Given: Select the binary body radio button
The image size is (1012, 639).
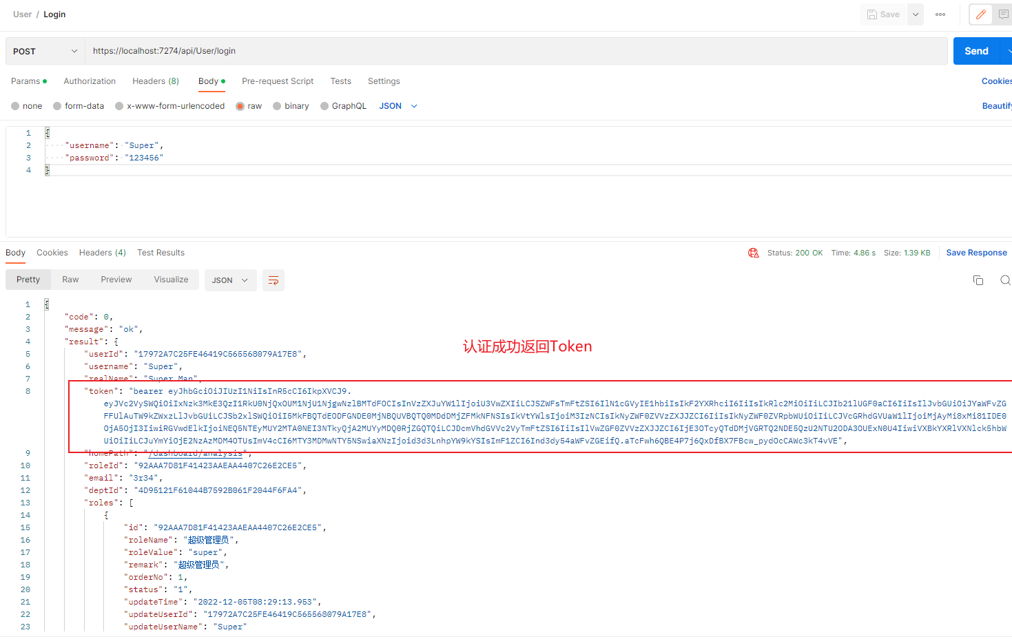Looking at the screenshot, I should point(277,106).
